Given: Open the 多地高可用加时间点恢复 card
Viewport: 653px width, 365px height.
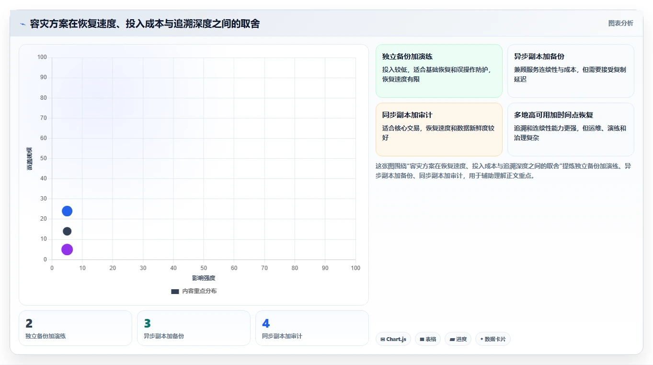Looking at the screenshot, I should [571, 130].
